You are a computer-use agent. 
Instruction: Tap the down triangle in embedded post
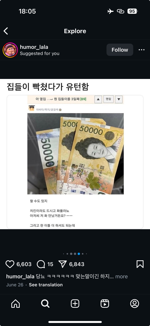coord(119,99)
